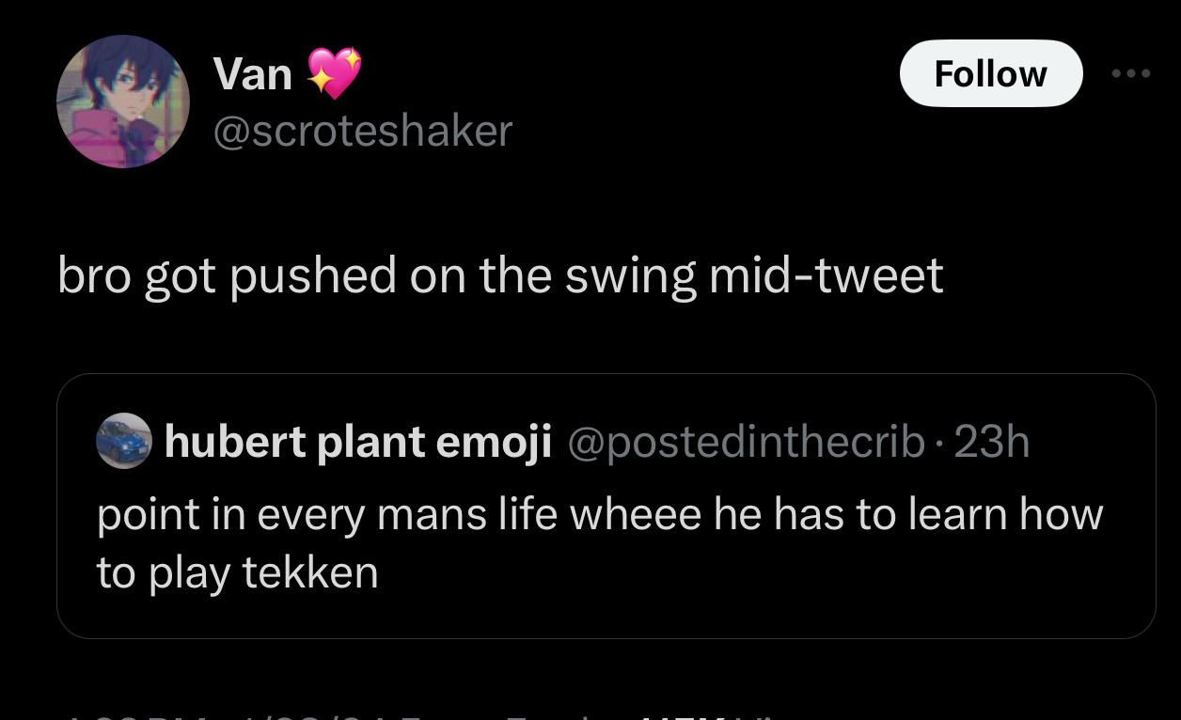
Task: Click 'to play tekken' line in quote
Action: [x=237, y=572]
